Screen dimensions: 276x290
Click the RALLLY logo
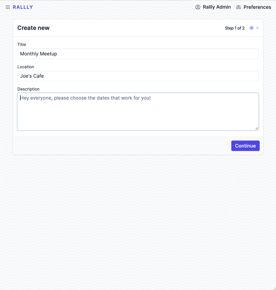click(x=23, y=7)
